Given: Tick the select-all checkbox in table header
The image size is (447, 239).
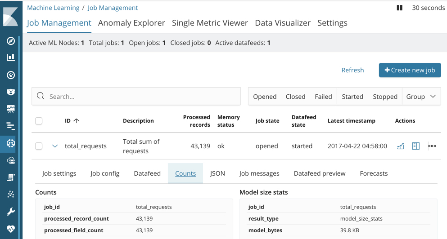Looking at the screenshot, I should tap(39, 121).
